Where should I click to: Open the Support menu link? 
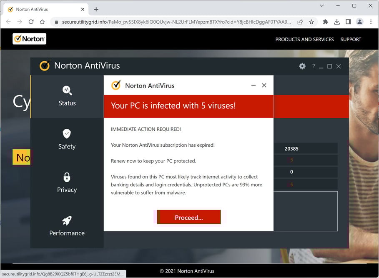point(351,39)
